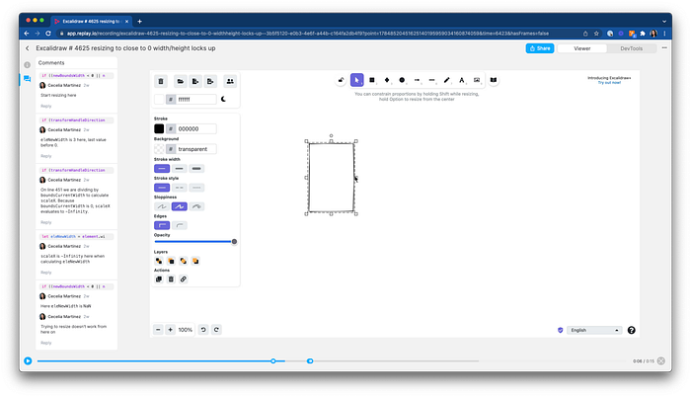Open the Replay more options ellipsis
This screenshot has width=691, height=397.
point(664,48)
